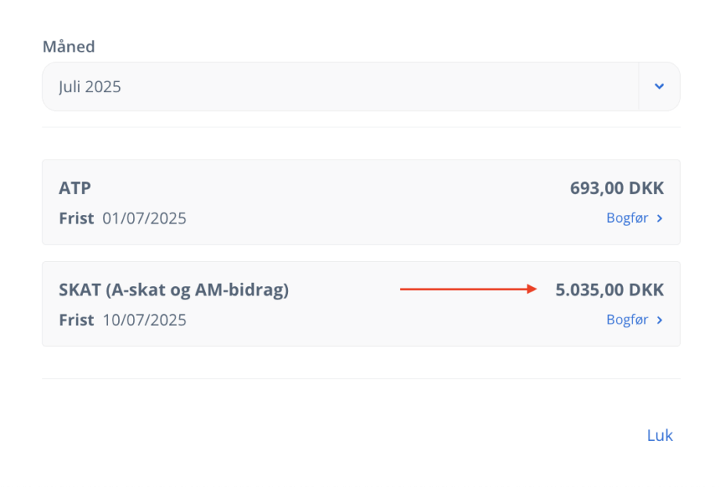This screenshot has height=487, width=720.
Task: Click the SKAT deadline date 10/07/2025
Action: 144,320
